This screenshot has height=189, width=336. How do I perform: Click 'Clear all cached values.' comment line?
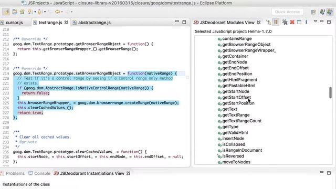(x=45, y=137)
